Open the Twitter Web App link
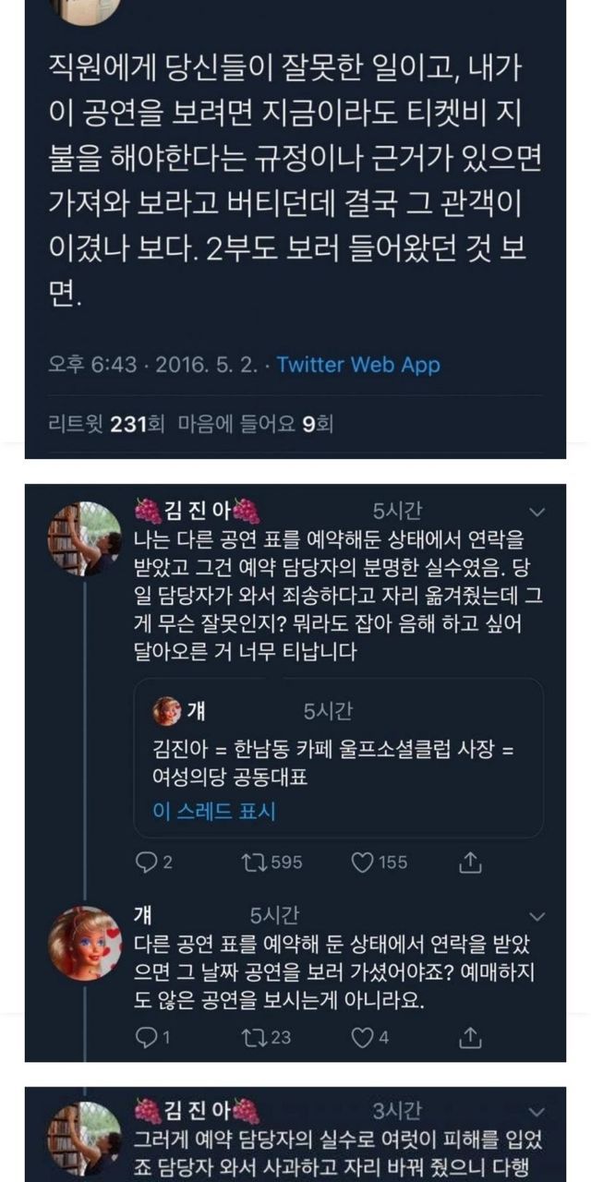The image size is (591, 1182). click(358, 365)
